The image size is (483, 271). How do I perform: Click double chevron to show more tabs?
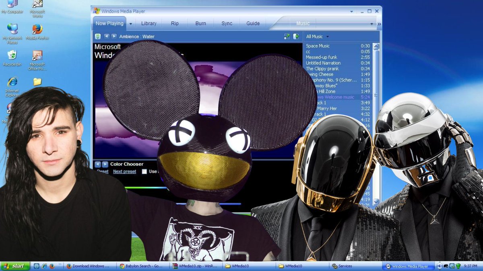(x=379, y=24)
